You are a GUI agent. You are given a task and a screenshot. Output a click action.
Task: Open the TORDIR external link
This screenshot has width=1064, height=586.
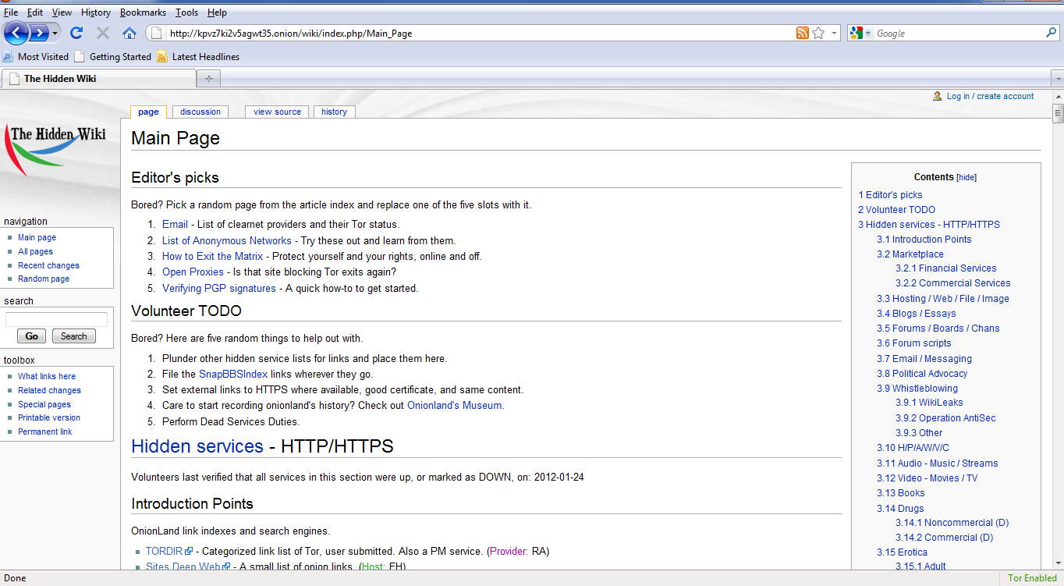(x=169, y=551)
